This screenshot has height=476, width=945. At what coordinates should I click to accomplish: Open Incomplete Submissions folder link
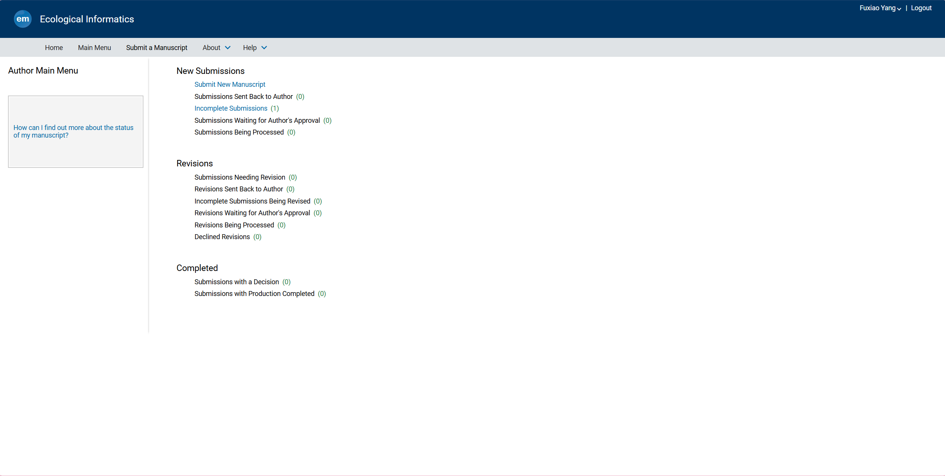pyautogui.click(x=231, y=108)
